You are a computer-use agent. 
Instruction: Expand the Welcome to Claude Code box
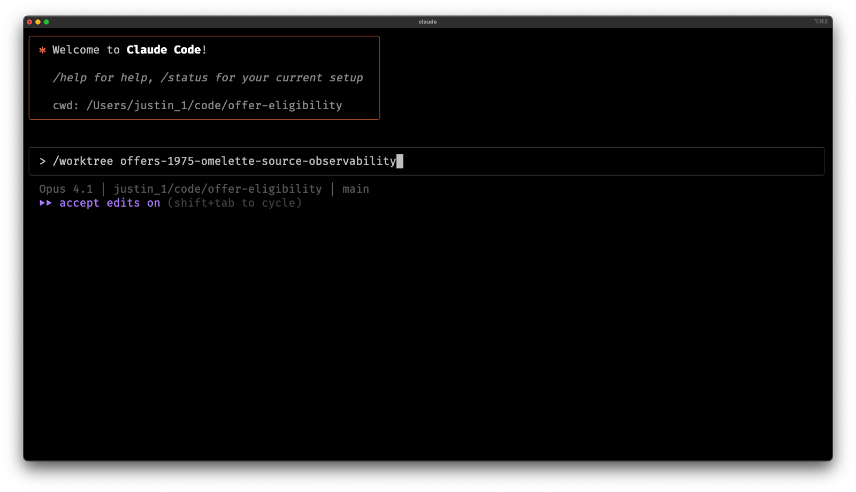204,78
